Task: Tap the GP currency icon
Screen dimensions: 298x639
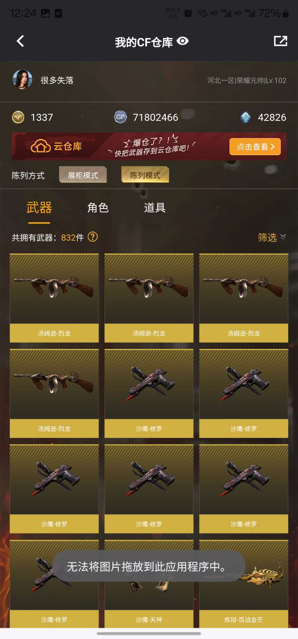Action: 120,118
